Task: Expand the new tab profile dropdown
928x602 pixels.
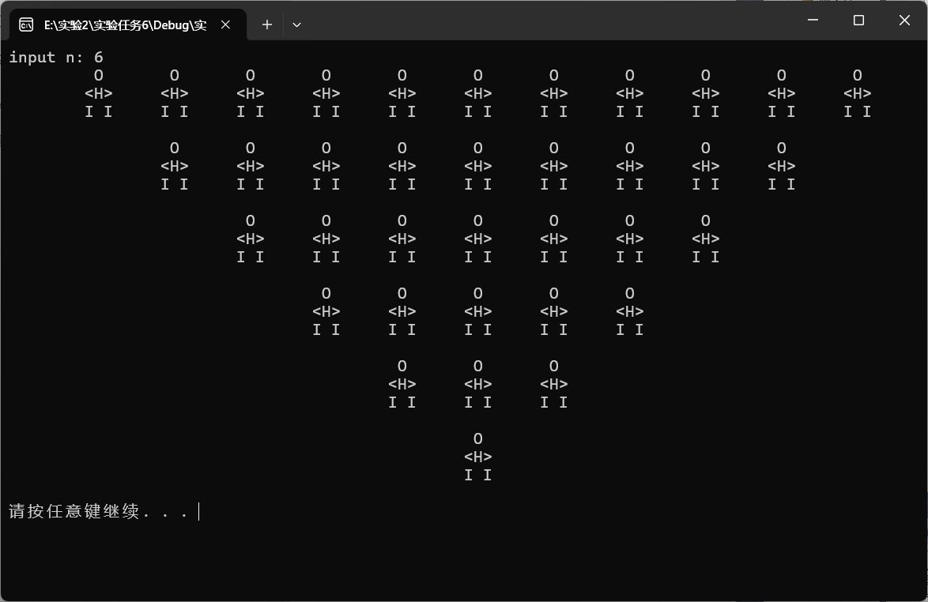Action: pos(296,24)
